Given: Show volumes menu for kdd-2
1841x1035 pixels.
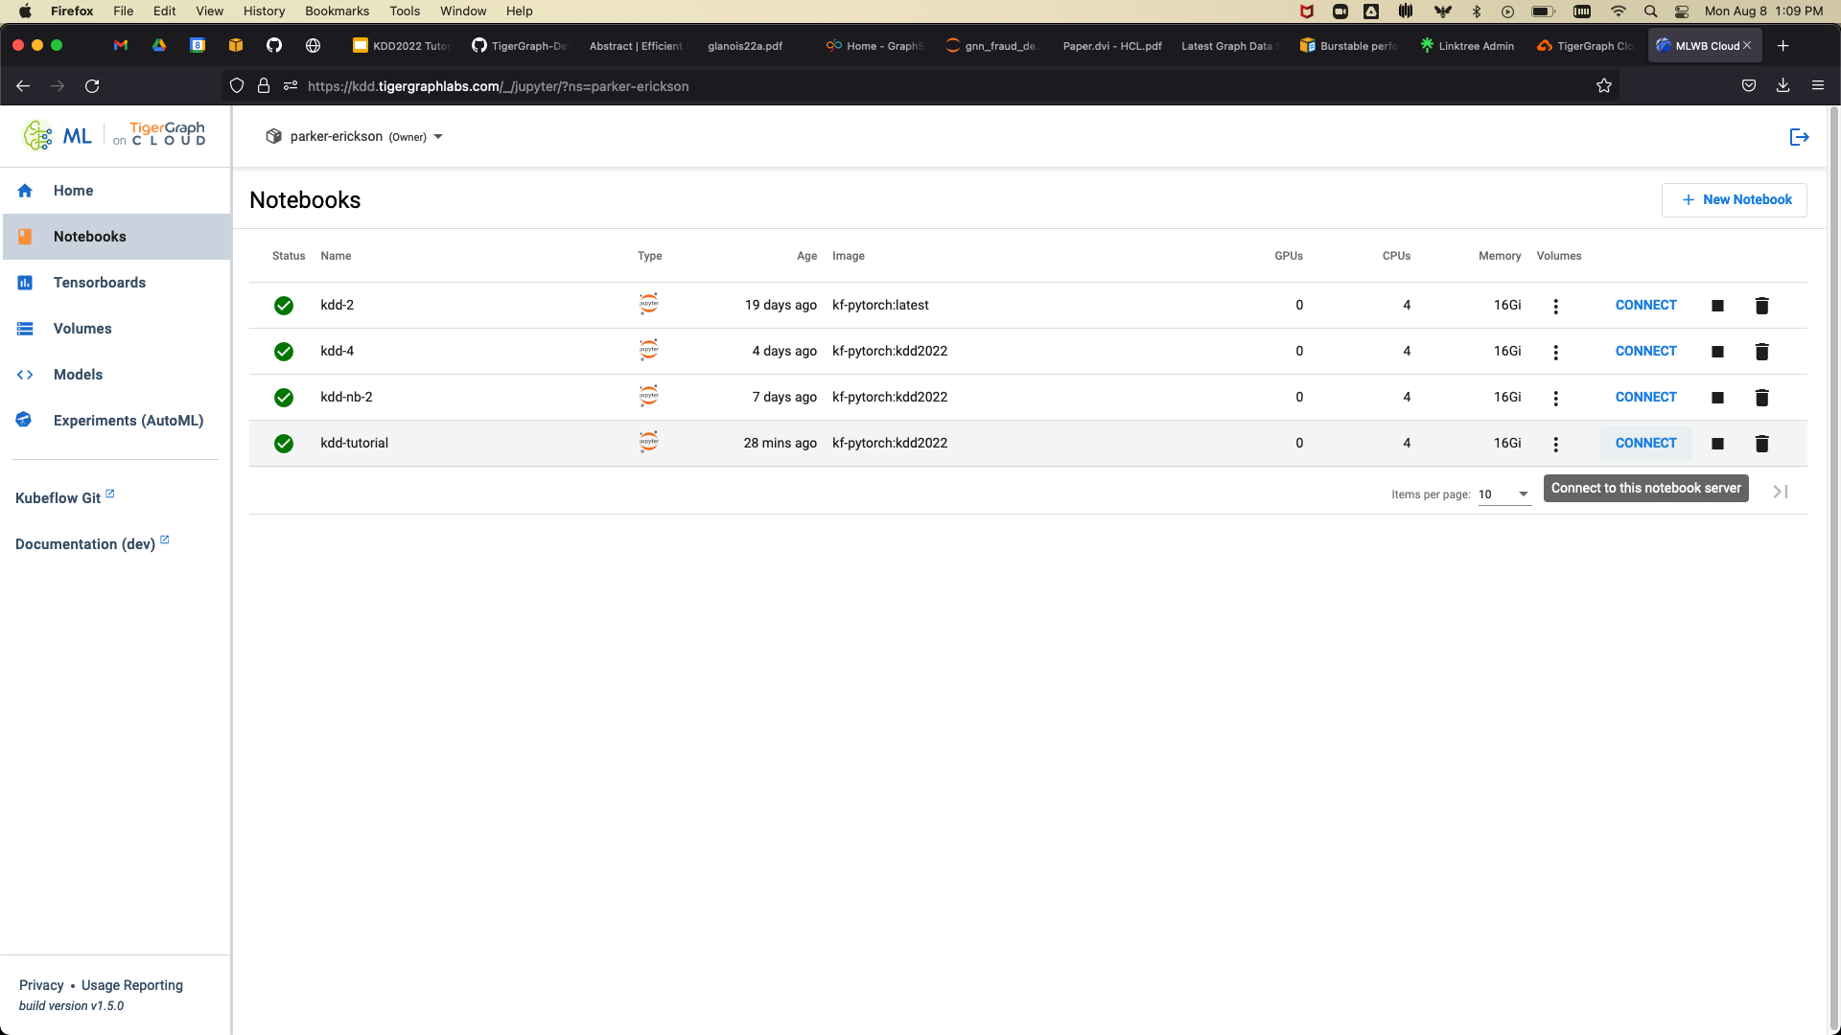Looking at the screenshot, I should [1555, 306].
